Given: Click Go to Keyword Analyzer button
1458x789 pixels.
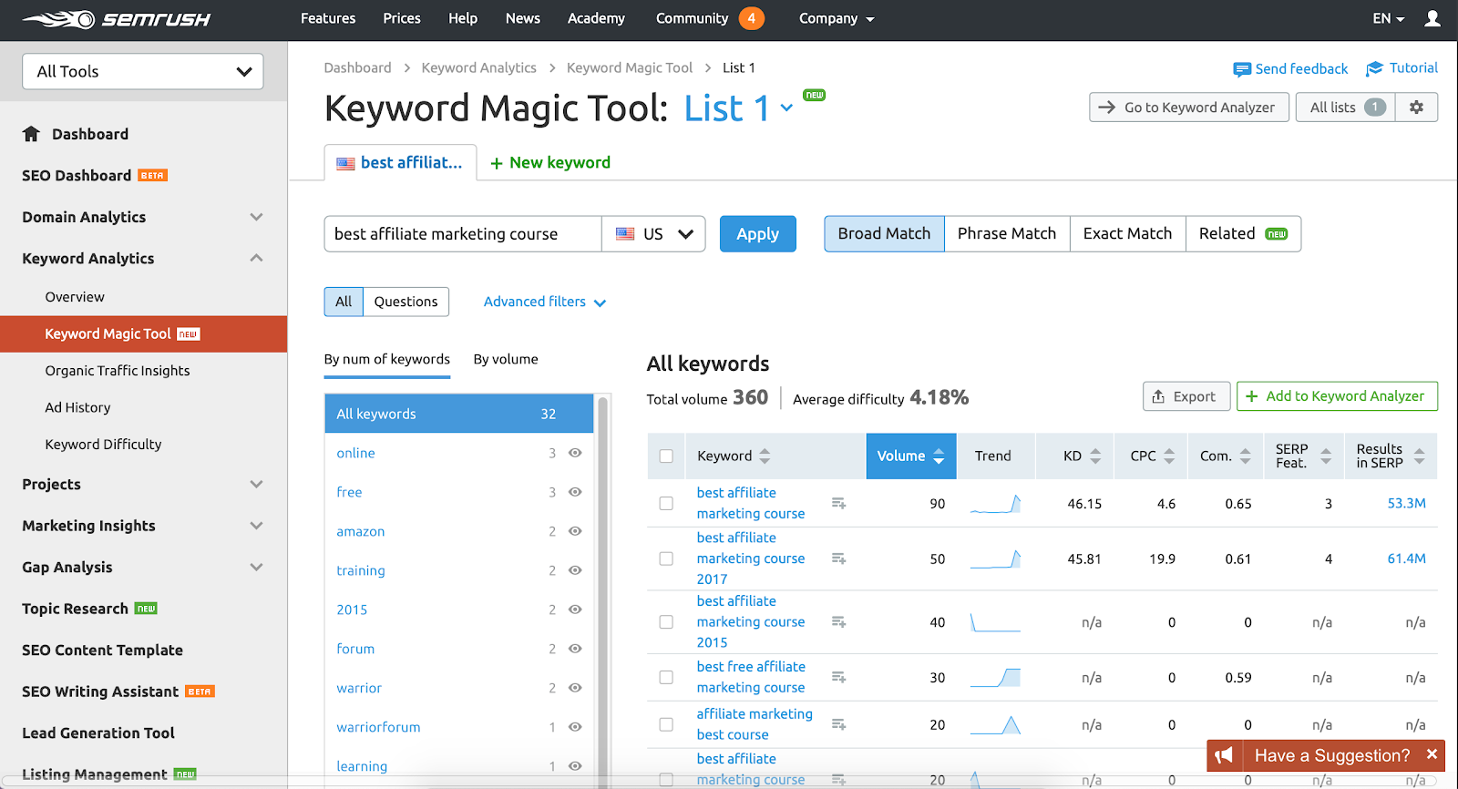Looking at the screenshot, I should pos(1189,108).
